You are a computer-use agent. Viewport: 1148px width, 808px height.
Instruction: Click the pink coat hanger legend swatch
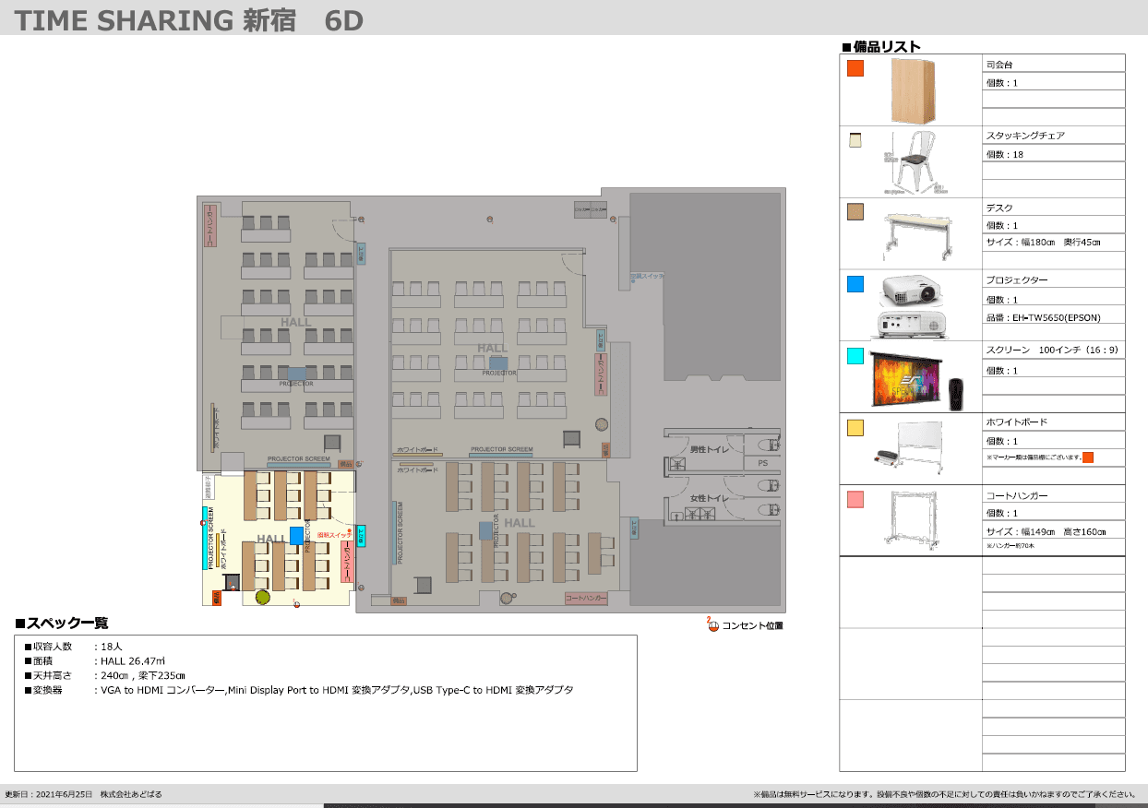coord(855,500)
